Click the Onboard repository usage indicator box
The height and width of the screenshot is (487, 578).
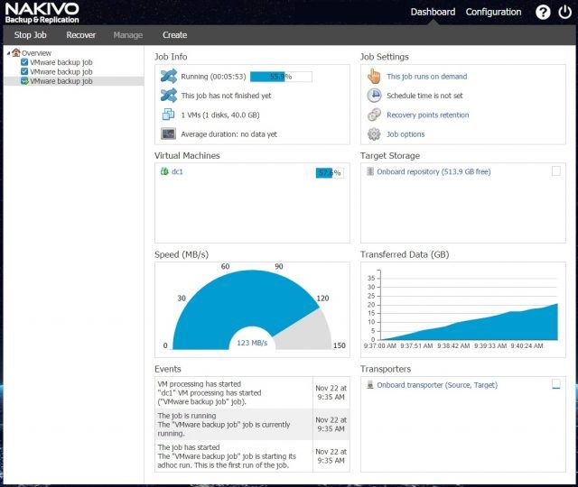pyautogui.click(x=556, y=171)
